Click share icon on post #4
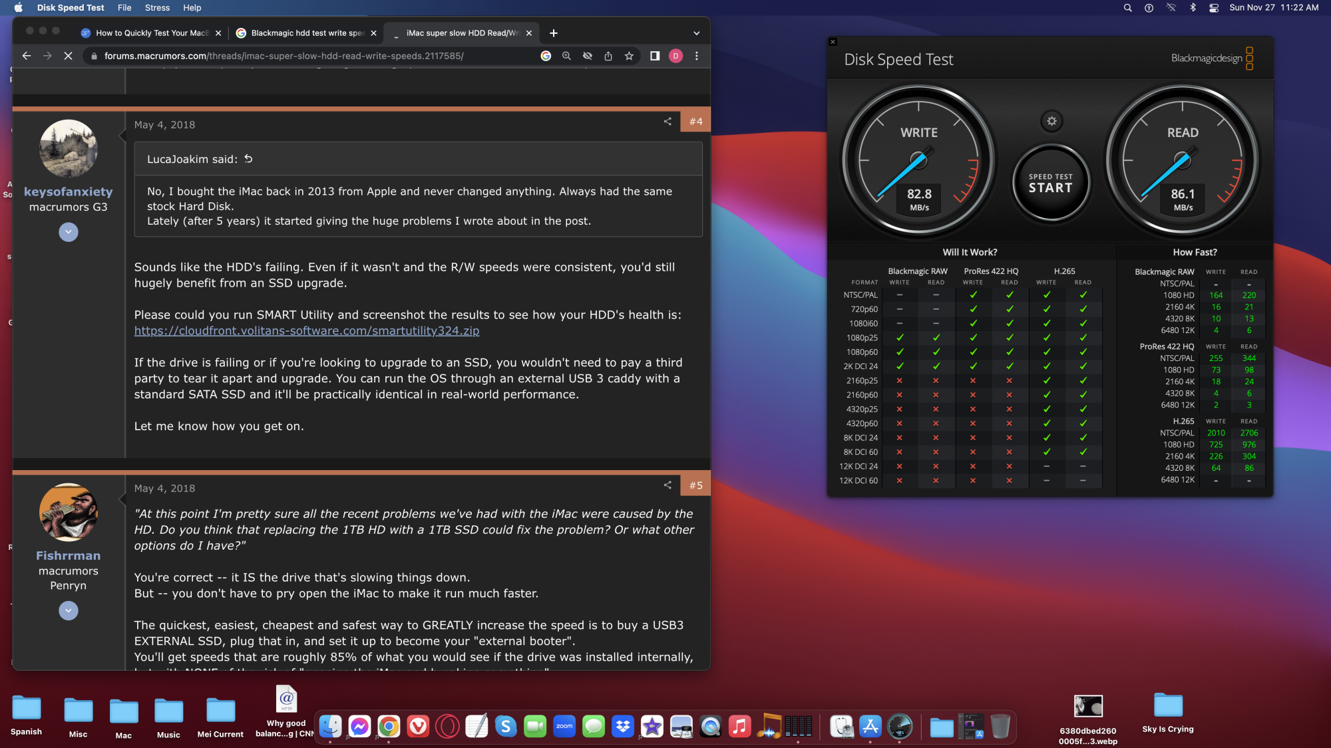This screenshot has width=1331, height=748. (667, 121)
